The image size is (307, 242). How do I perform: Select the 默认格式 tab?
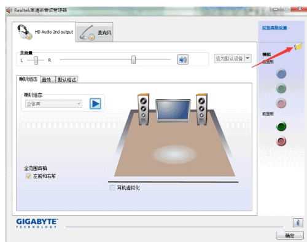[x=67, y=80]
